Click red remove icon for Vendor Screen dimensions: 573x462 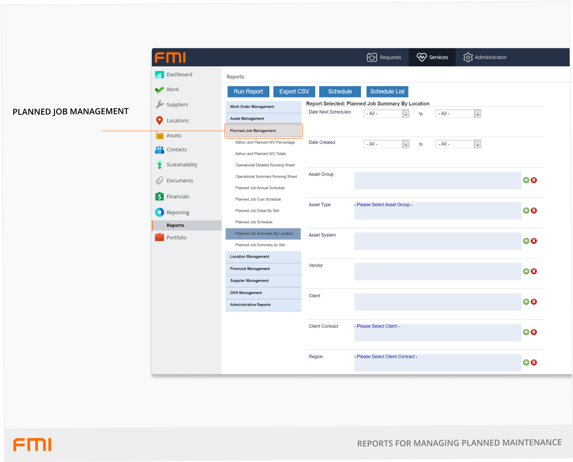(x=534, y=271)
